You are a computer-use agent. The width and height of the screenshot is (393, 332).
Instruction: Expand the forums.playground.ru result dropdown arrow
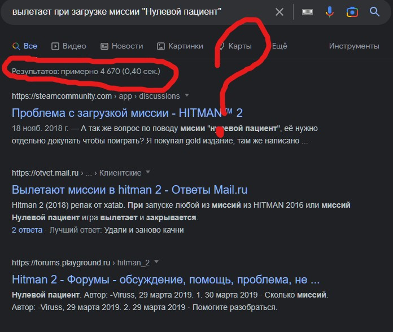(156, 261)
